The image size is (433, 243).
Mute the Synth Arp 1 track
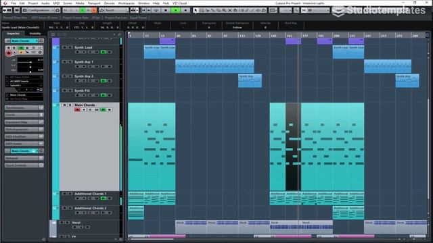click(64, 61)
